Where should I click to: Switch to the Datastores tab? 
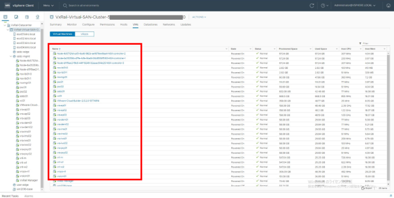pos(150,25)
